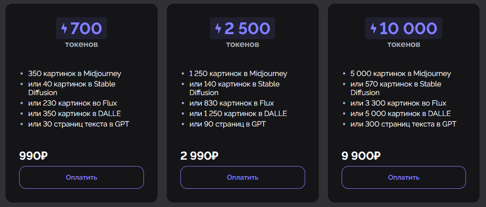Viewport: 486px width, 207px height.
Task: Click the 9 900₽ price label
Action: click(361, 156)
